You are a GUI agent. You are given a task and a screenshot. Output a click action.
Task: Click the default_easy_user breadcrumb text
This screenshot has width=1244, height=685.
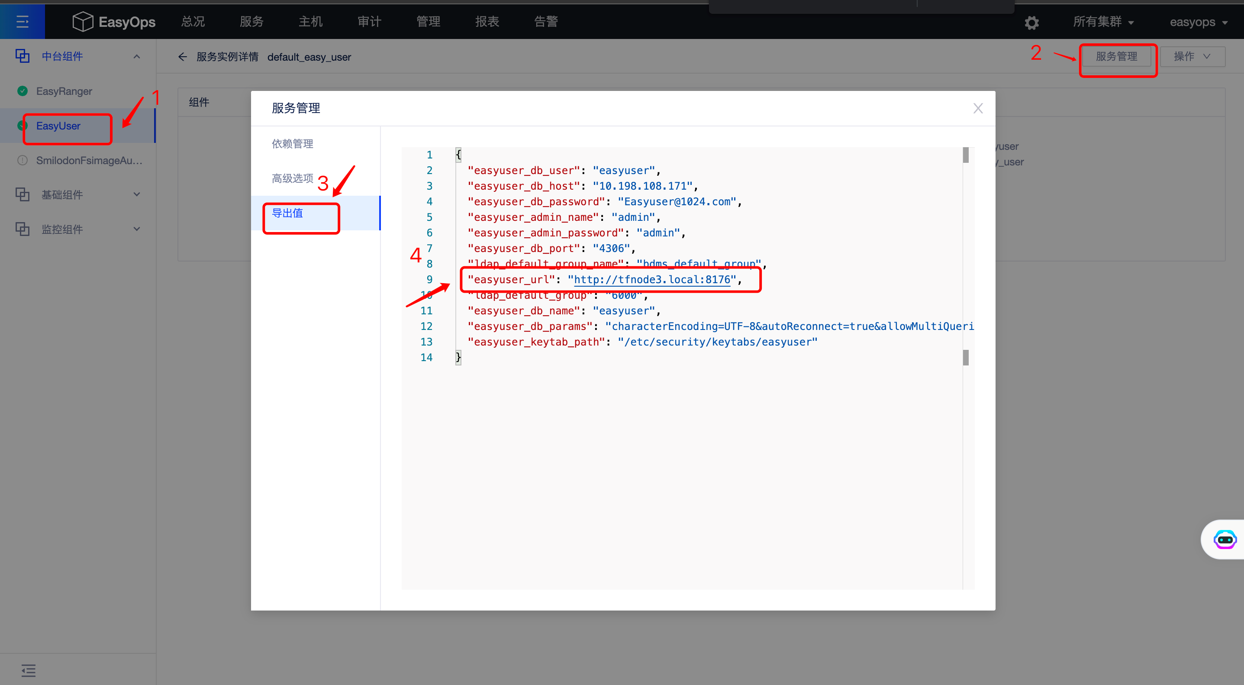(x=309, y=57)
